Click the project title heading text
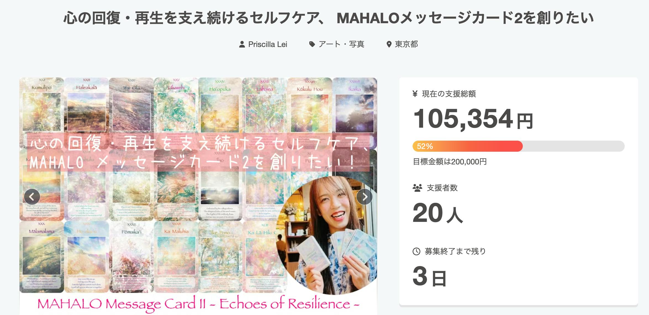The height and width of the screenshot is (315, 649). click(328, 18)
